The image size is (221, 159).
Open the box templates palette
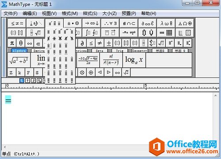click(185, 33)
